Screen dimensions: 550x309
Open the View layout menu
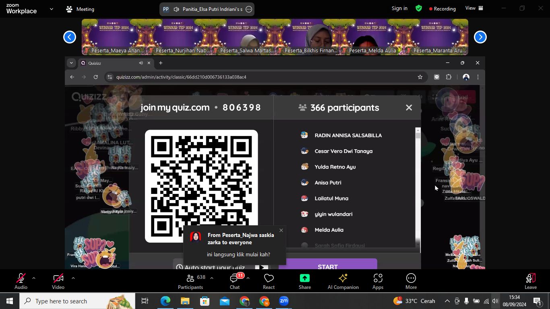pos(474,8)
